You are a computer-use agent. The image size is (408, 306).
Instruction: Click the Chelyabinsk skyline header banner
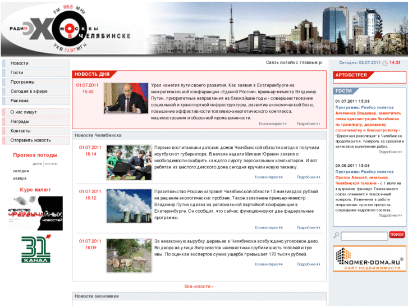[x=276, y=29]
